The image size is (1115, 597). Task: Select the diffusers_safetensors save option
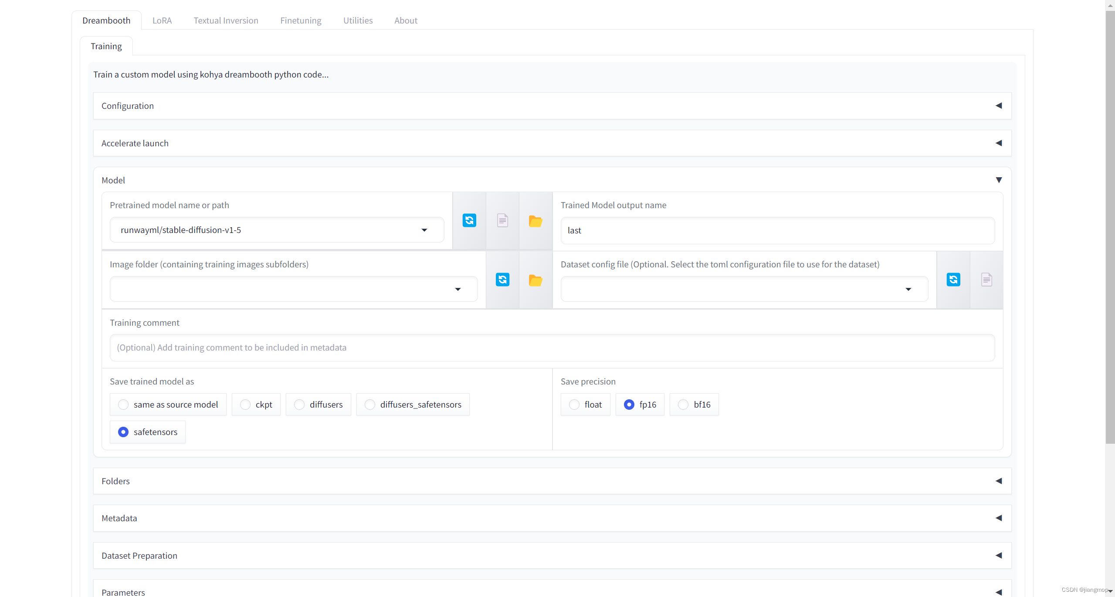tap(370, 405)
